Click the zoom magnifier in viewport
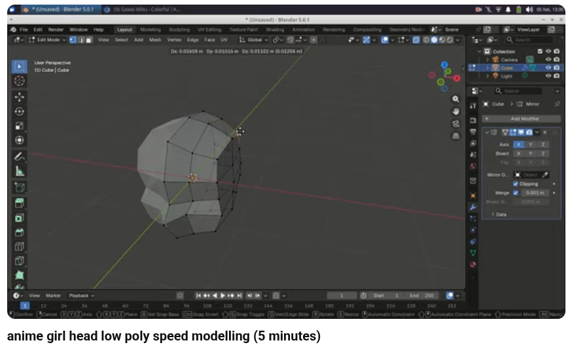 tap(455, 99)
